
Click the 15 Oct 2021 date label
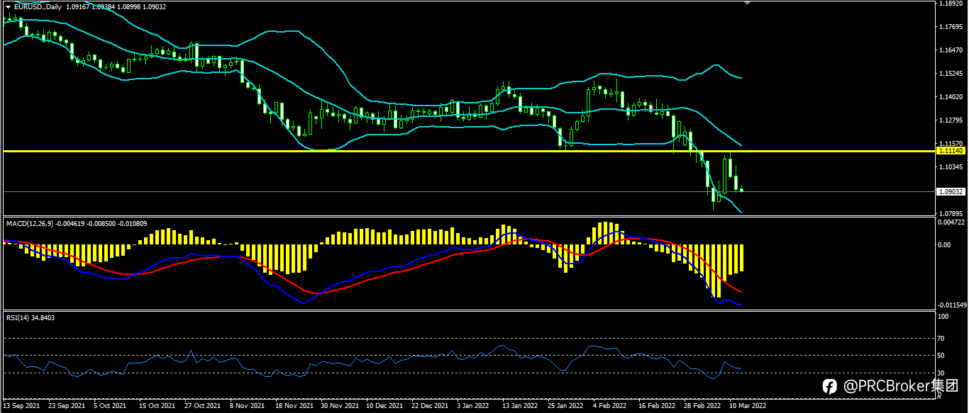[157, 407]
